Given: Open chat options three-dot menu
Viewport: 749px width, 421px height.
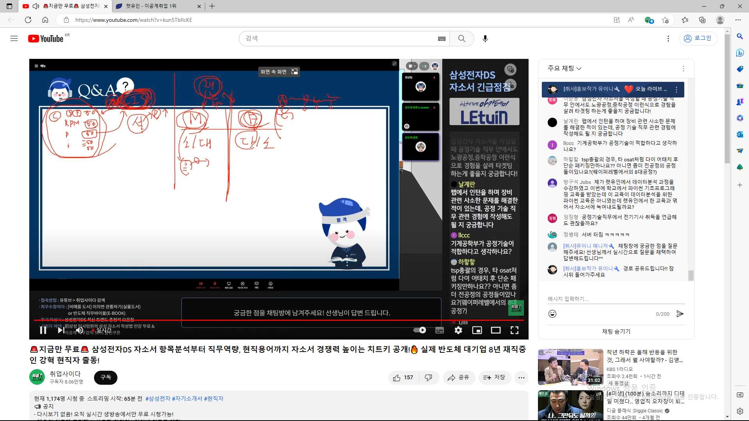Looking at the screenshot, I should [683, 69].
